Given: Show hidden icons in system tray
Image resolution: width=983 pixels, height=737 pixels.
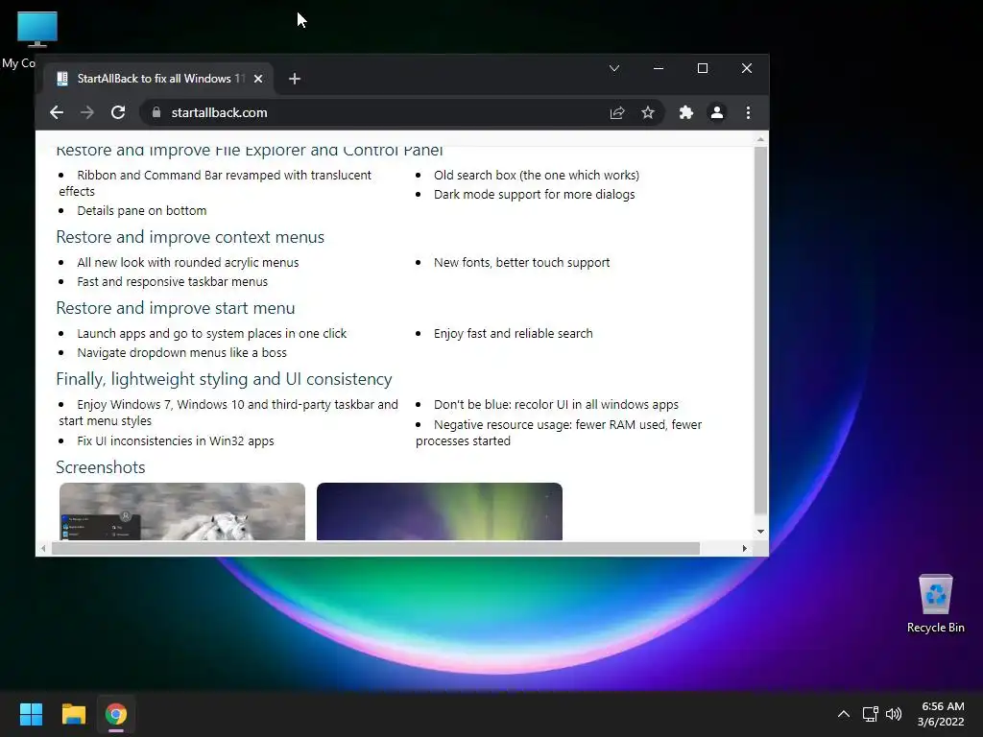Looking at the screenshot, I should pos(844,714).
